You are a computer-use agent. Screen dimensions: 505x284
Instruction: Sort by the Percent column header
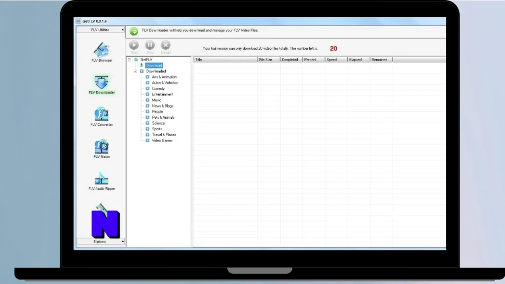coord(314,60)
